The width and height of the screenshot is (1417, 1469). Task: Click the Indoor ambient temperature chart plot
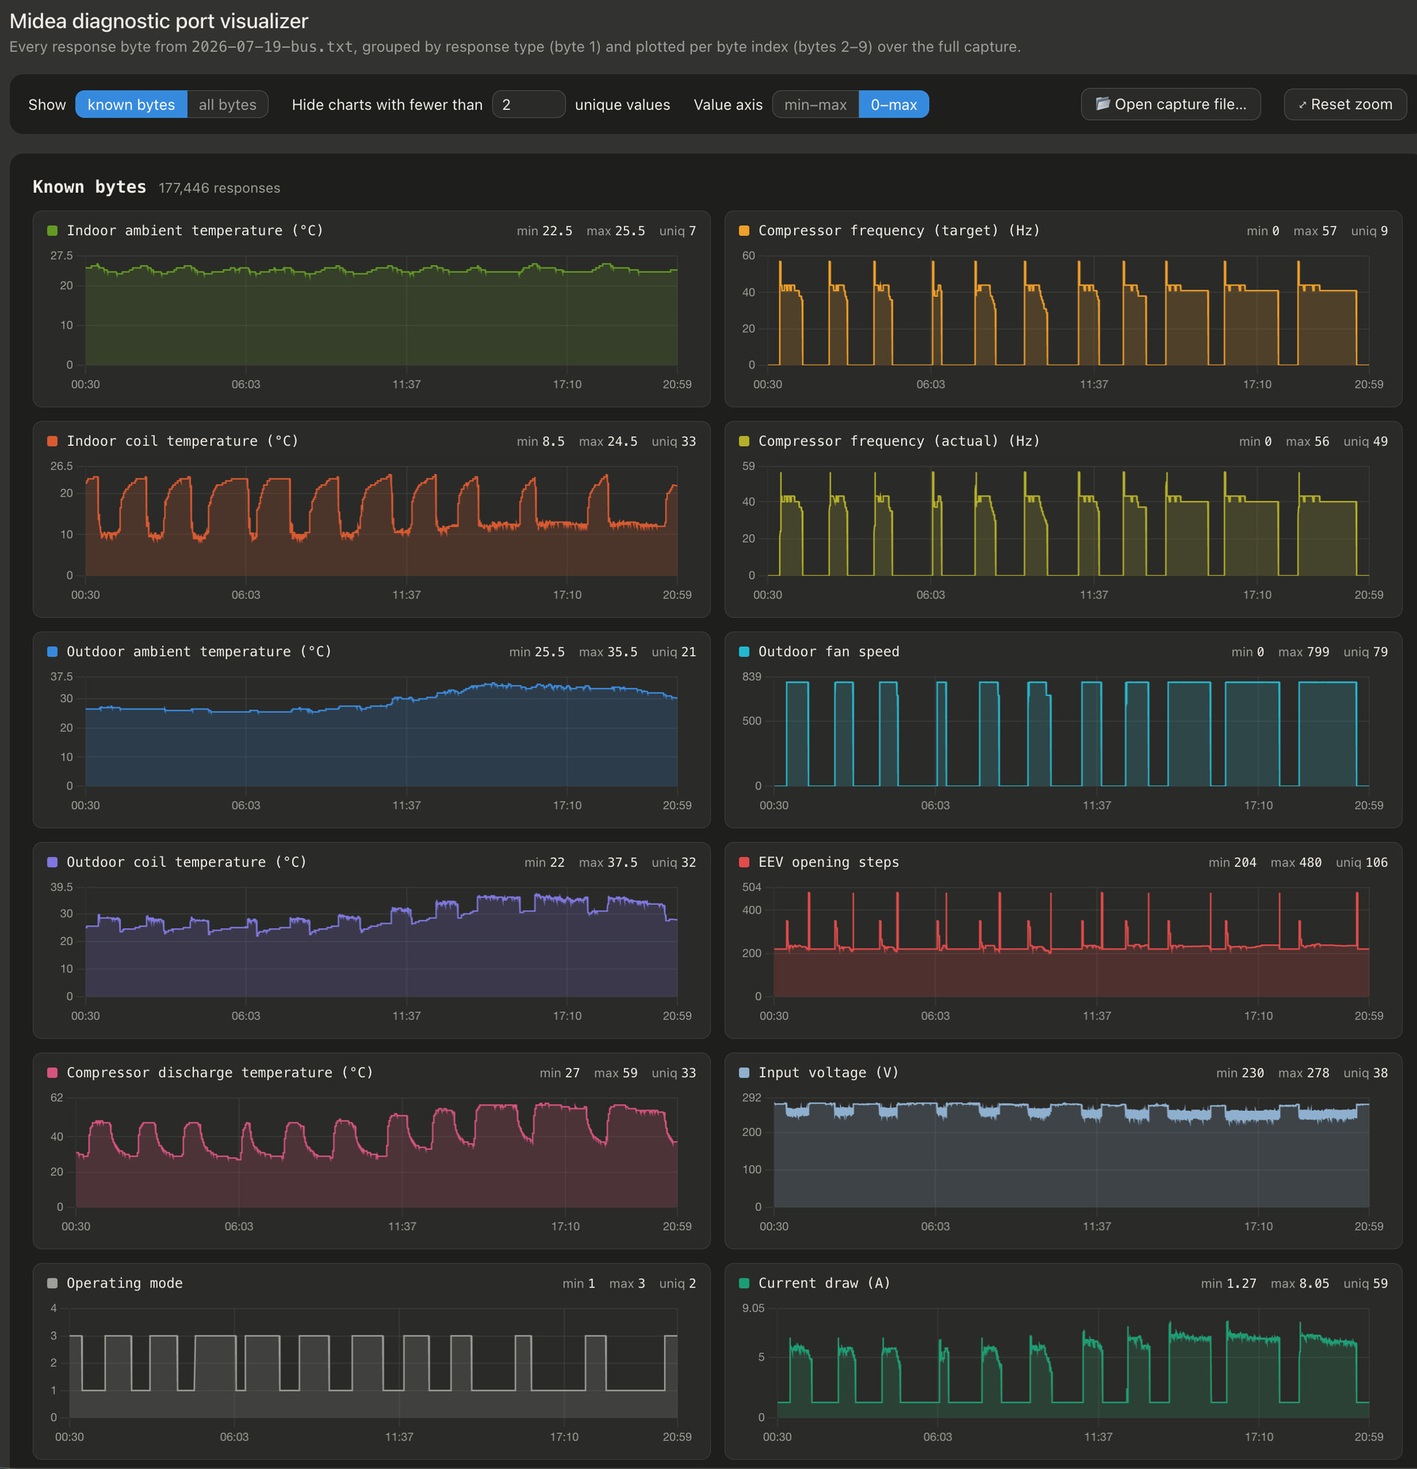pyautogui.click(x=382, y=310)
